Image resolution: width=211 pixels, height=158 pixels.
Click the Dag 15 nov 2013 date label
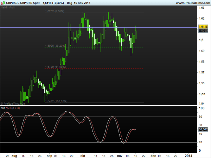(x=78, y=3)
